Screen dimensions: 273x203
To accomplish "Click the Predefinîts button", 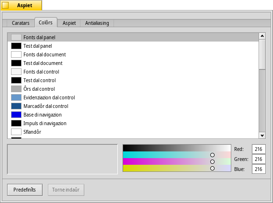I will [25, 190].
